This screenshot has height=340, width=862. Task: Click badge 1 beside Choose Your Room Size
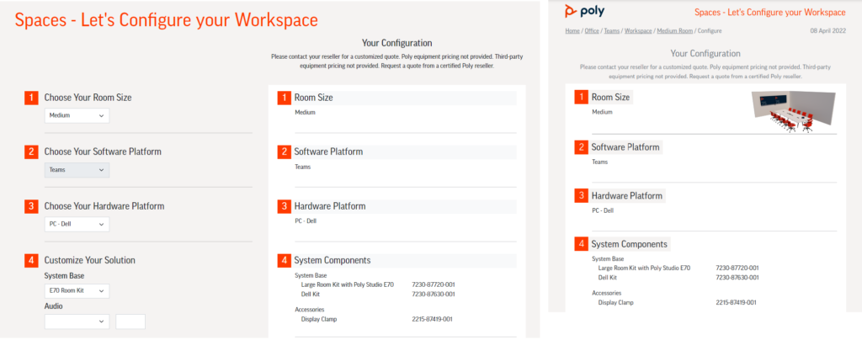coord(31,98)
